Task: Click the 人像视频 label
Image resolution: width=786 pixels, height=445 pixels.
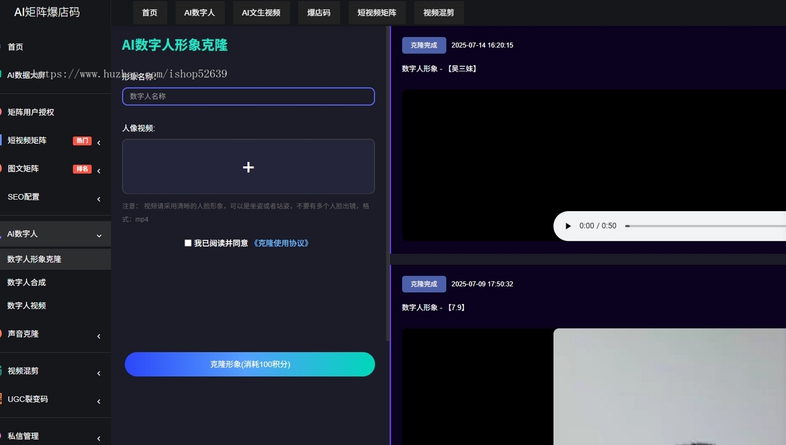Action: [x=138, y=128]
